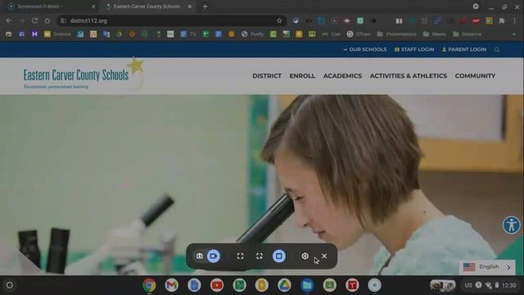Open the Academics menu
The width and height of the screenshot is (524, 295).
click(342, 76)
